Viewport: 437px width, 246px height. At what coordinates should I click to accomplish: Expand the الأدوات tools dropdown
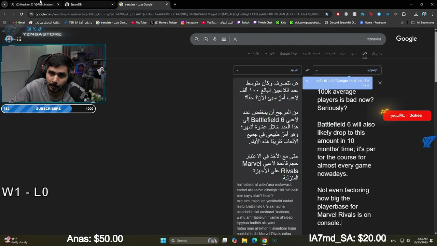[x=253, y=54]
